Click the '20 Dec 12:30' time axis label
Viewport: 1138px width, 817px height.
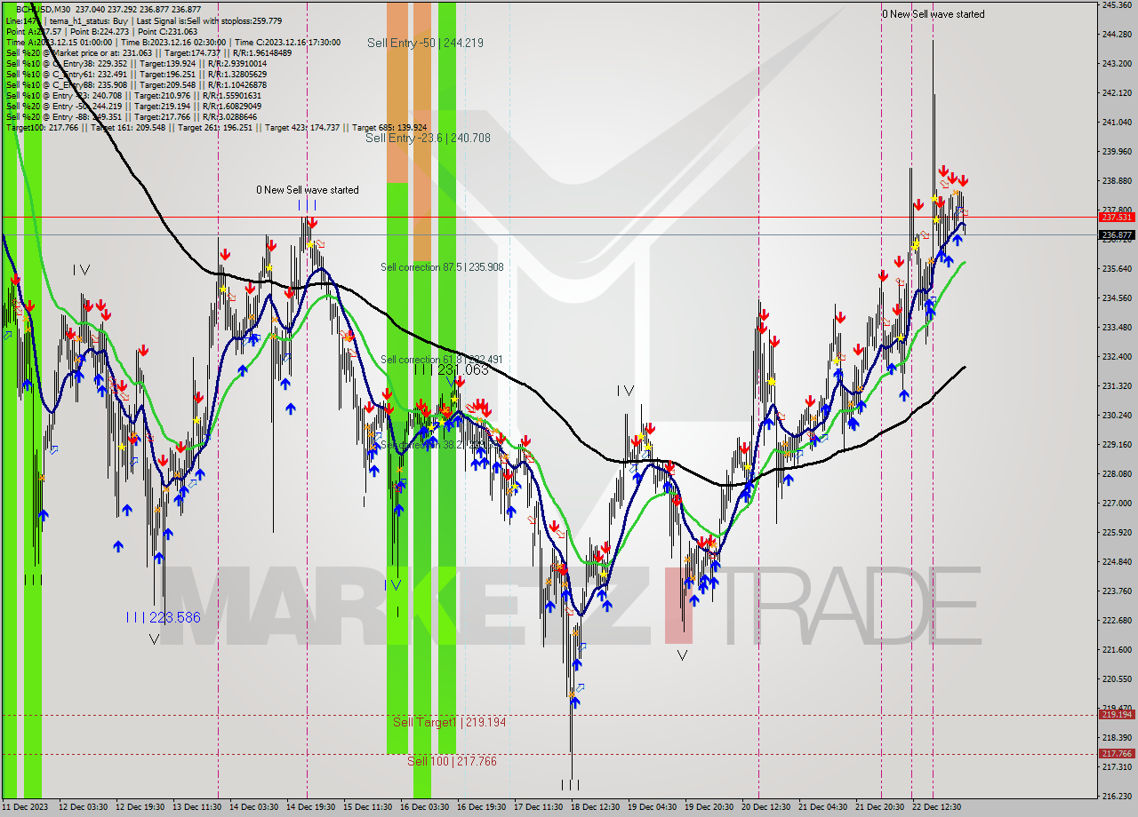pos(765,807)
